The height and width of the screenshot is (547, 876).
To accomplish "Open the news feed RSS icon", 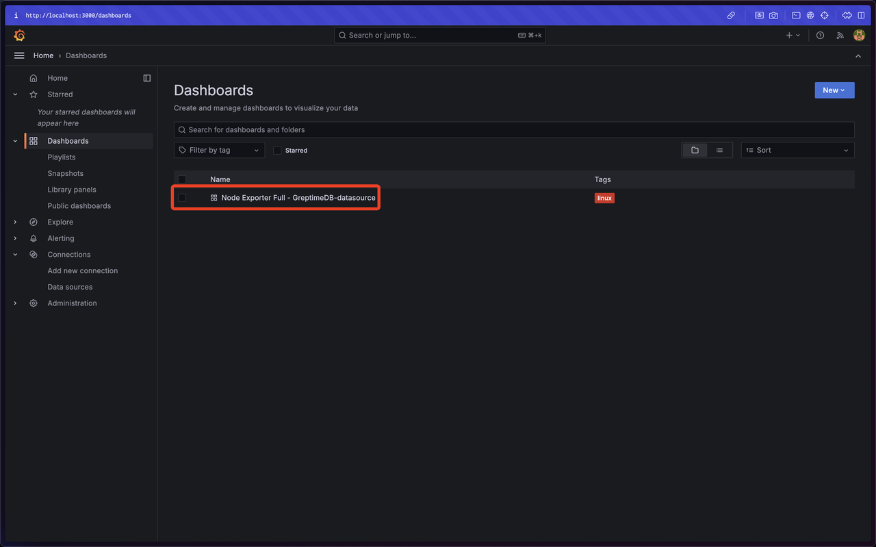I will [x=840, y=35].
